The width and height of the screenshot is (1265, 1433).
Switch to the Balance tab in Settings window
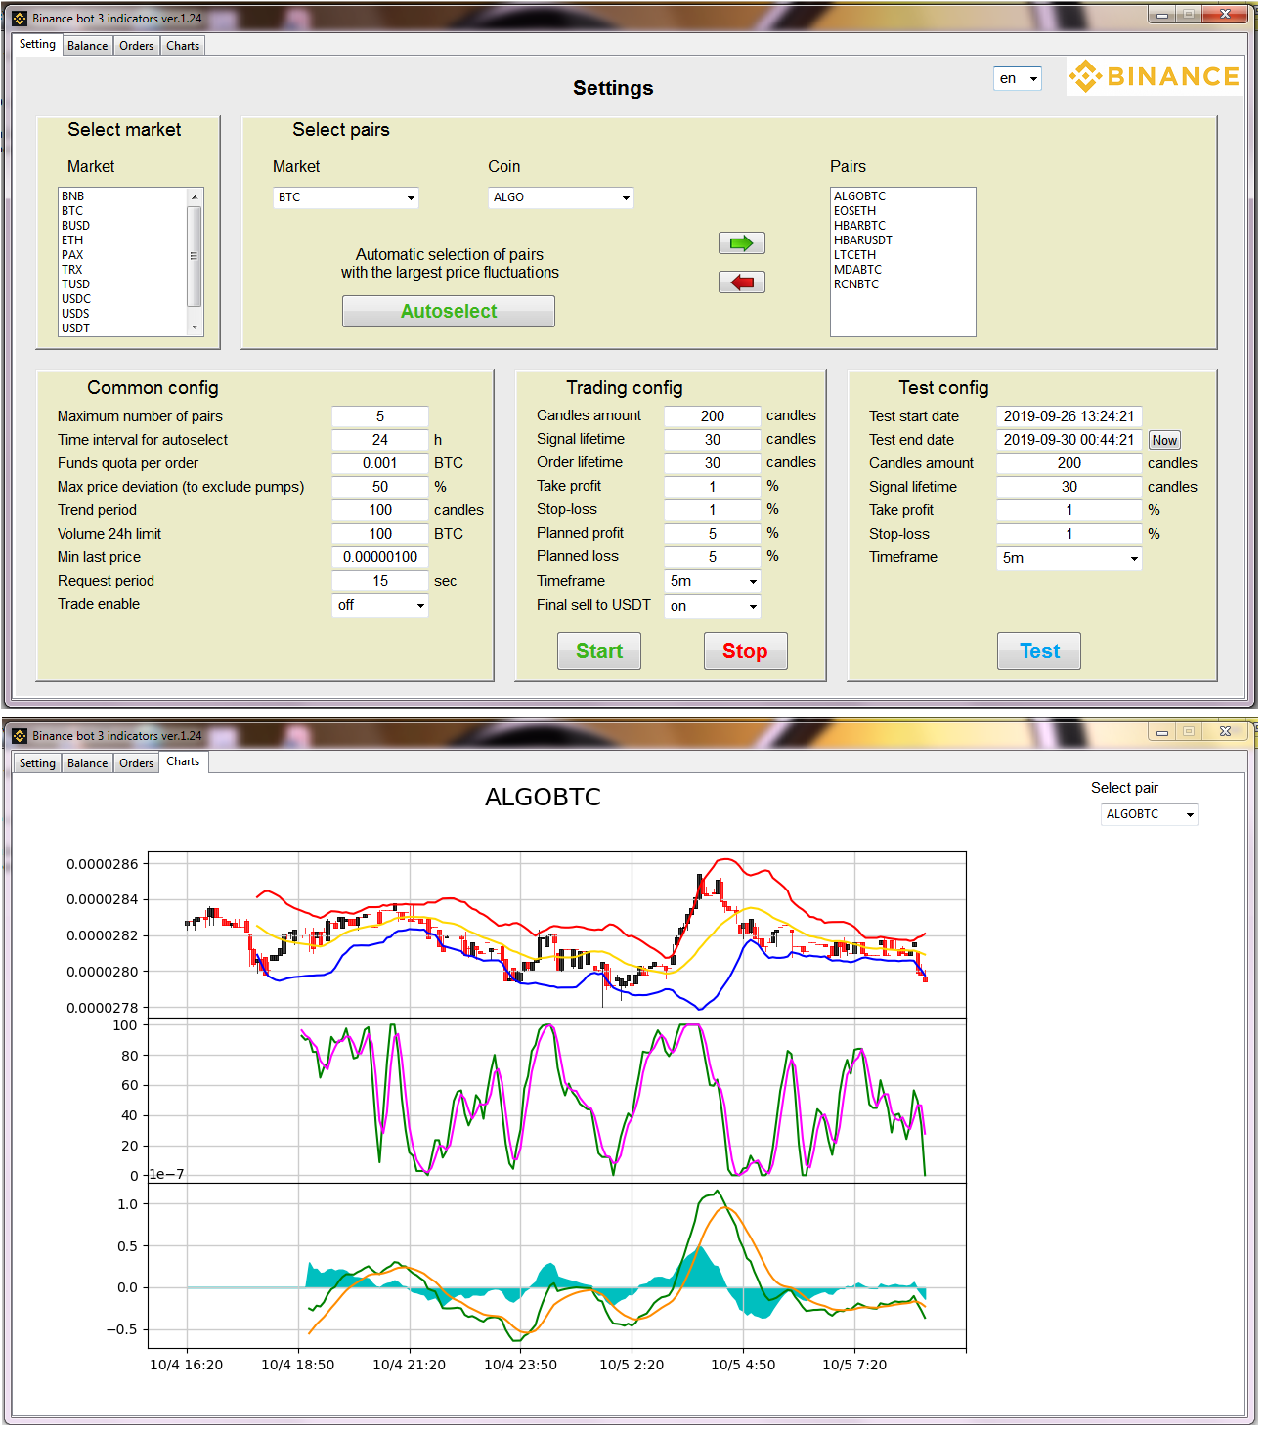click(x=87, y=46)
